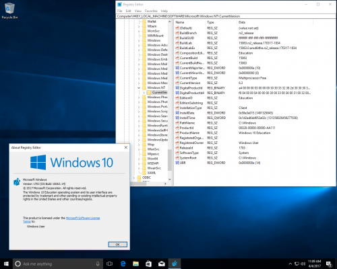Select the WSDAPI key in the tree

153,163
